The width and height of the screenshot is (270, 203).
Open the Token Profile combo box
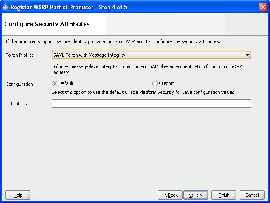[151, 55]
